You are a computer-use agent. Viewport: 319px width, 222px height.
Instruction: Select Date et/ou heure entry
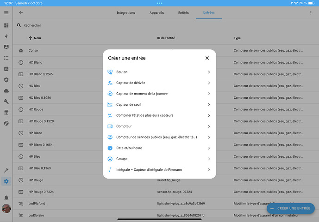tap(159, 148)
